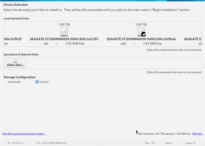Click the sdc disk name ending 5000c500c1a7c557
The image size is (205, 146).
tap(64, 39)
